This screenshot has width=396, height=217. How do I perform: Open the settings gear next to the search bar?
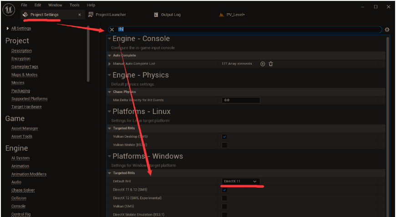click(387, 30)
